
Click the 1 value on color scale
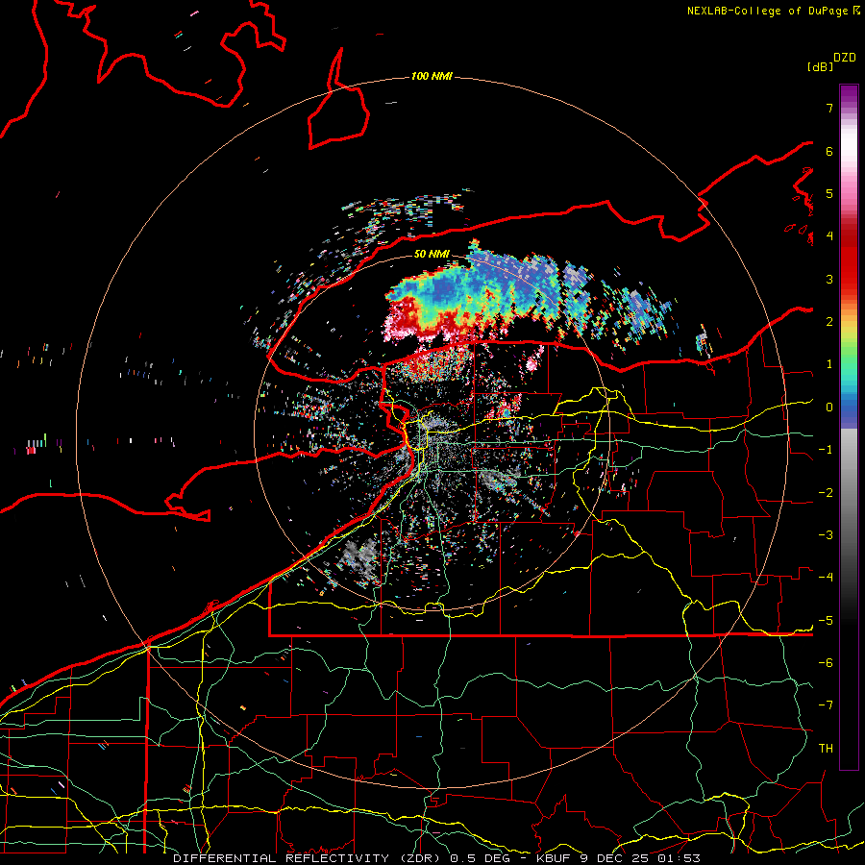[x=829, y=364]
